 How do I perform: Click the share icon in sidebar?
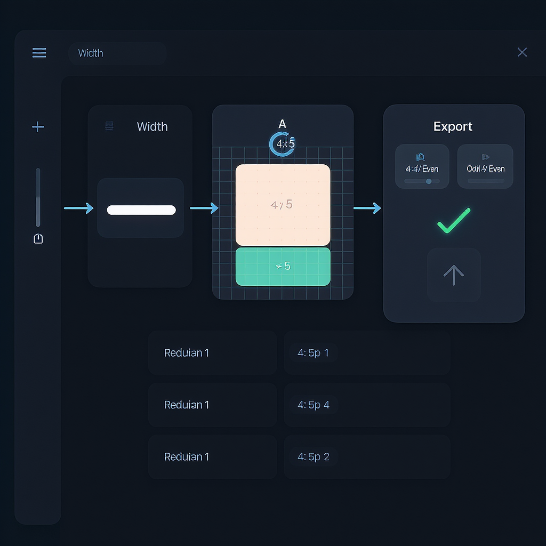(38, 238)
